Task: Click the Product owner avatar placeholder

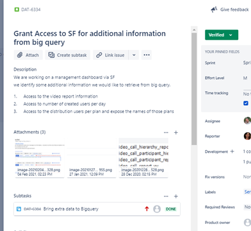Action: pyautogui.click(x=247, y=223)
